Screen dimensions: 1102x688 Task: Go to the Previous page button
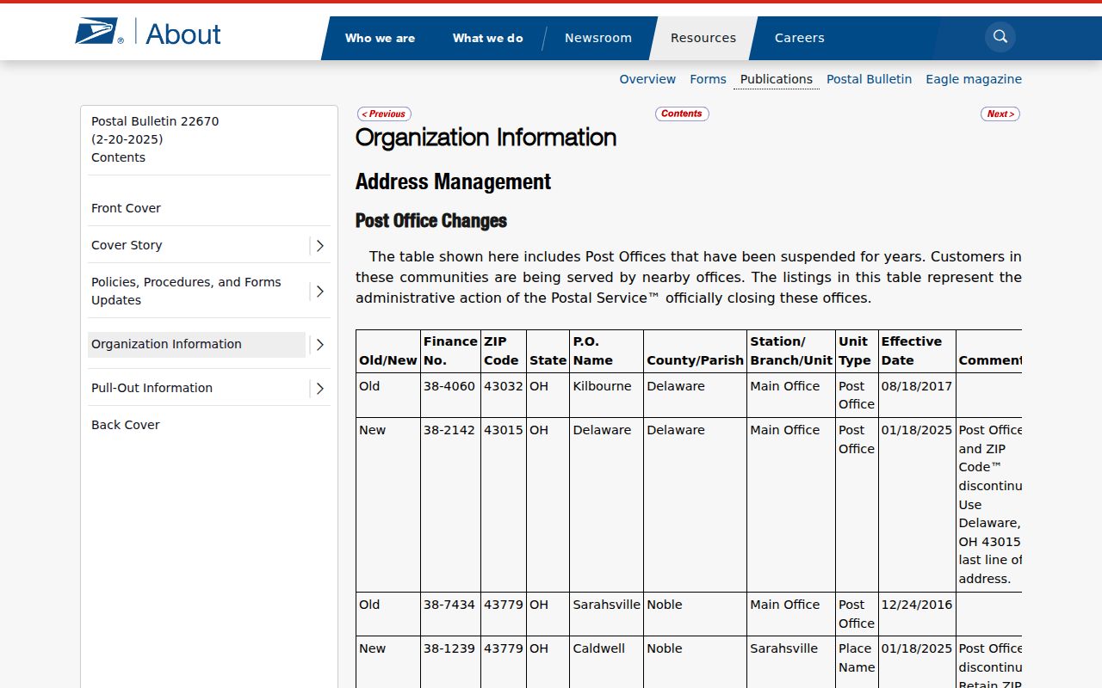click(384, 114)
